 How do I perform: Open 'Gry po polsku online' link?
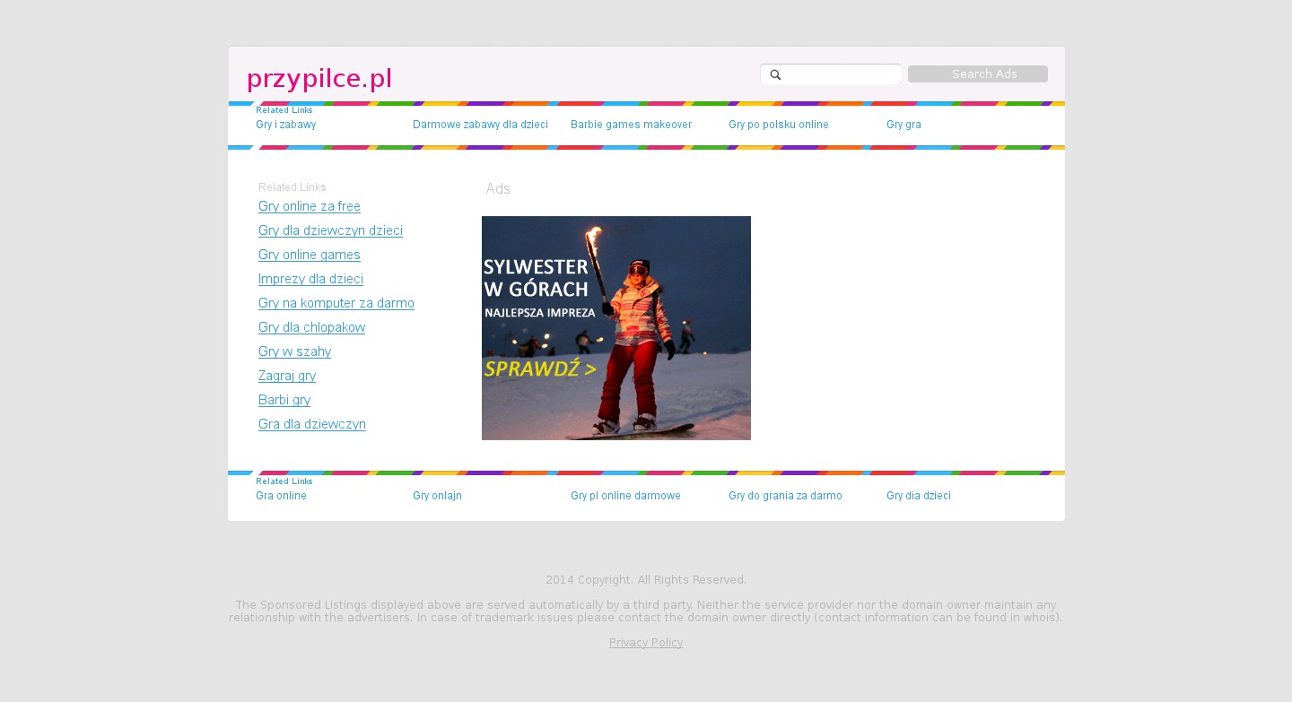[779, 125]
